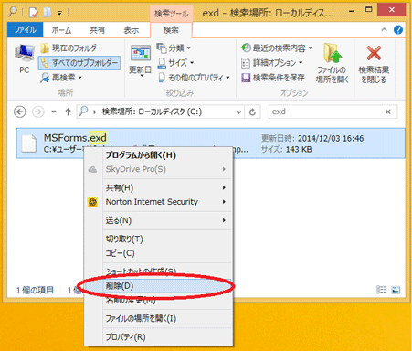Switch to details view icon
The height and width of the screenshot is (351, 412).
(381, 290)
